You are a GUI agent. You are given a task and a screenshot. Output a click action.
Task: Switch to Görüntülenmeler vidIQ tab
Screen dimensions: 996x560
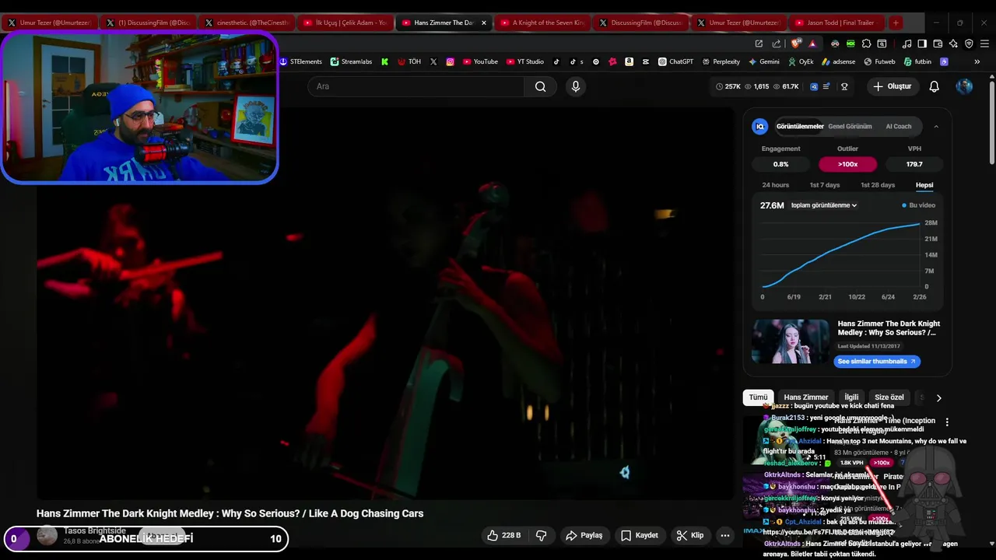[800, 126]
